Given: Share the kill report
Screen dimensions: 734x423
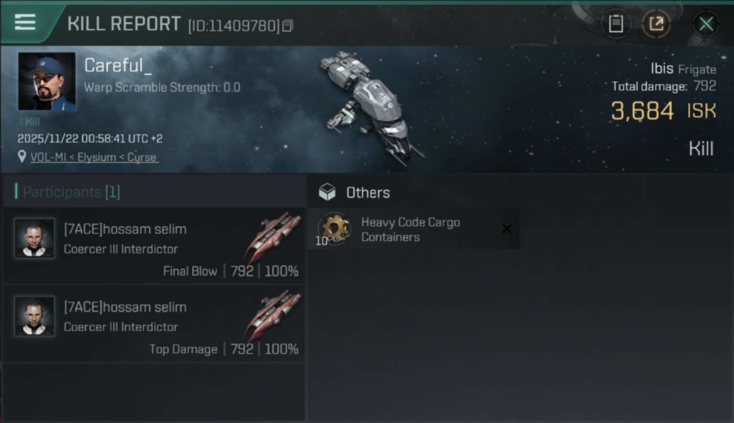Looking at the screenshot, I should pyautogui.click(x=656, y=24).
